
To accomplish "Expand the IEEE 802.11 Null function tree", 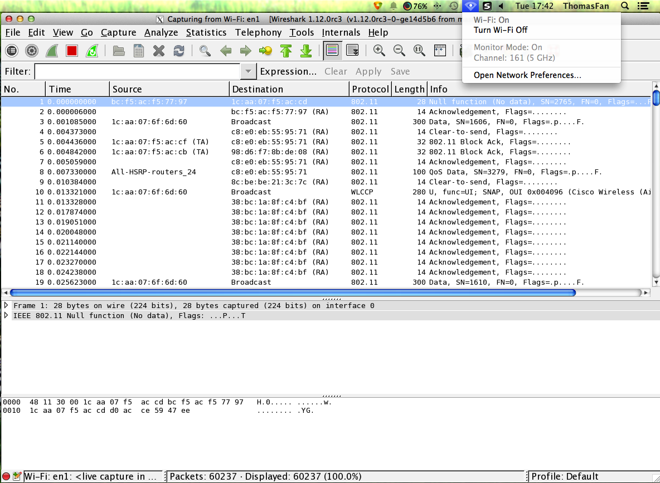I will [x=6, y=315].
